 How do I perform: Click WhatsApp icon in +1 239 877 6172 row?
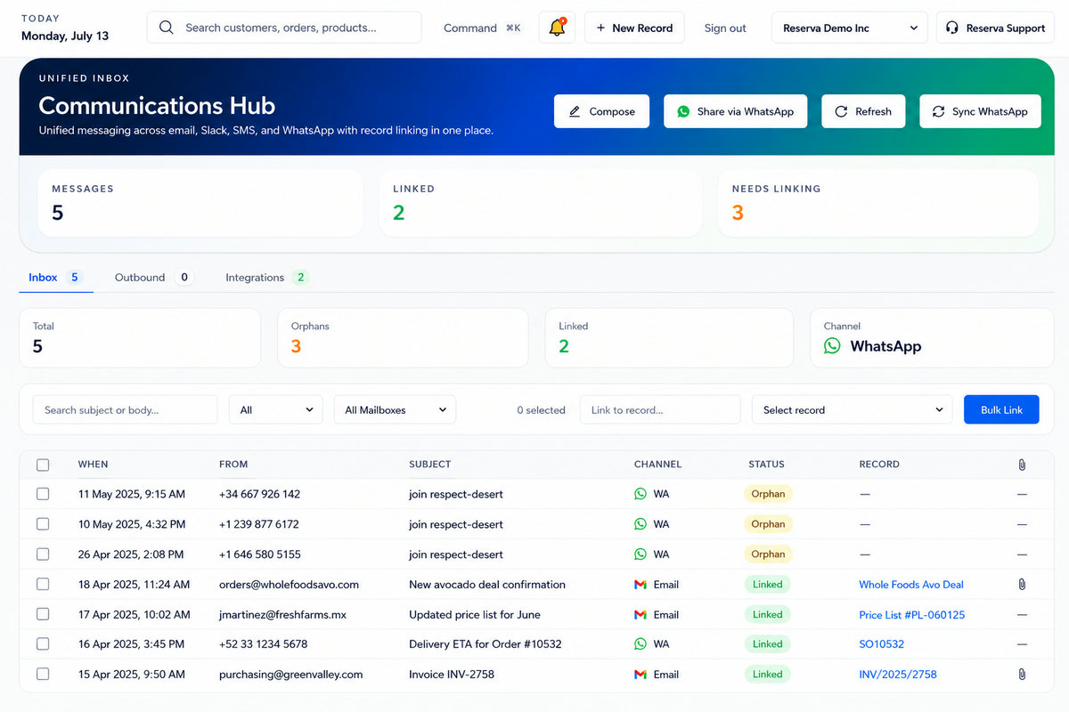click(641, 524)
